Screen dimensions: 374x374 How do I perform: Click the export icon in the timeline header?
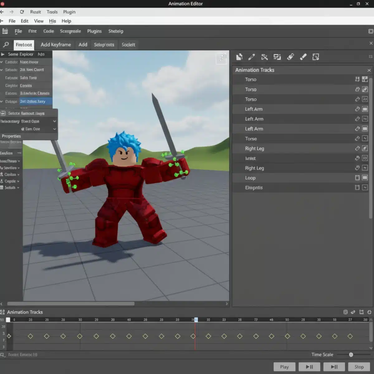point(361,312)
